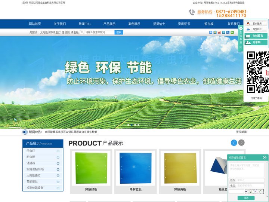Expand the arrow beside 节能柴灶
269x202 pixels.
58,182
